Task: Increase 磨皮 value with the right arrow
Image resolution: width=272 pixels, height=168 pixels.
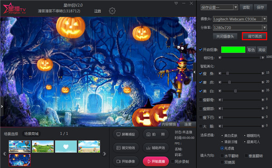Action: click(x=263, y=82)
